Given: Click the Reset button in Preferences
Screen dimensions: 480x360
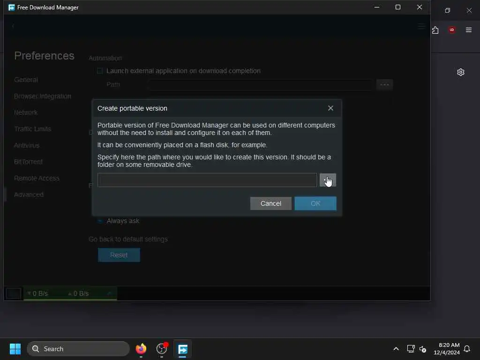Looking at the screenshot, I should [x=119, y=255].
